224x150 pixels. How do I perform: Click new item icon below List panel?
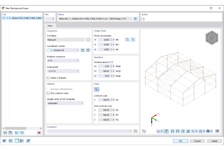5,133
